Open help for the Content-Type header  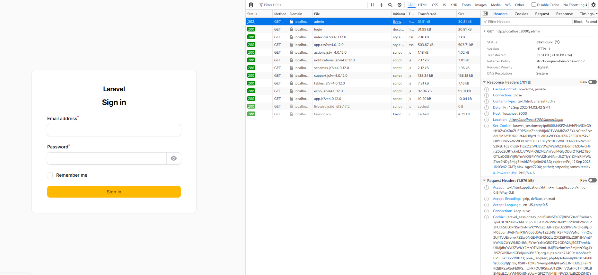click(487, 102)
